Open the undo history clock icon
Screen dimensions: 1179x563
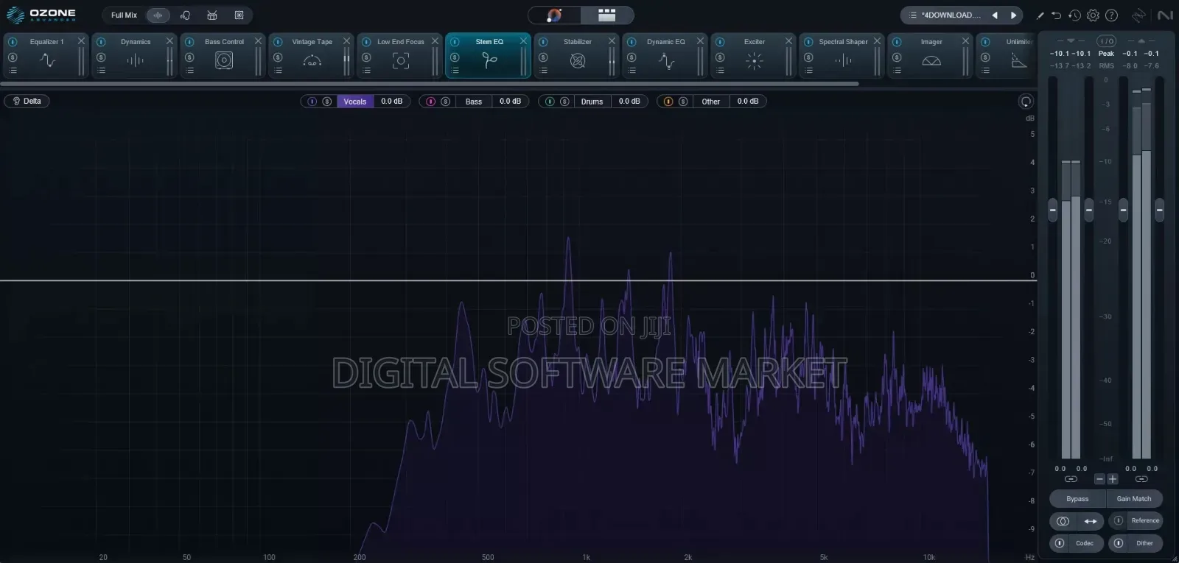(1074, 15)
